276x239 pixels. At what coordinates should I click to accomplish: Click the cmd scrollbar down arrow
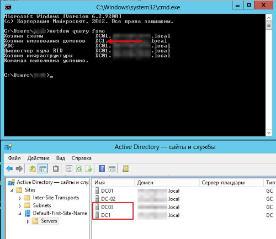pos(269,133)
